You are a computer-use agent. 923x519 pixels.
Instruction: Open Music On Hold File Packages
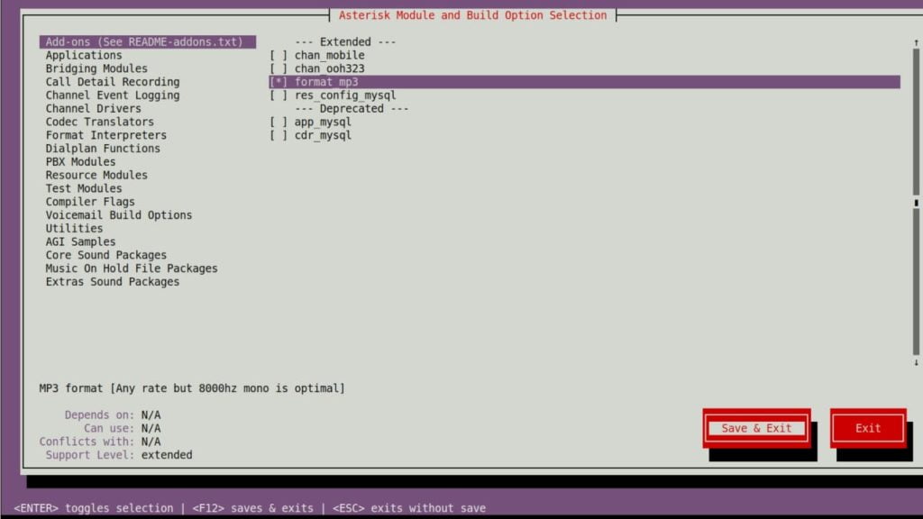132,268
